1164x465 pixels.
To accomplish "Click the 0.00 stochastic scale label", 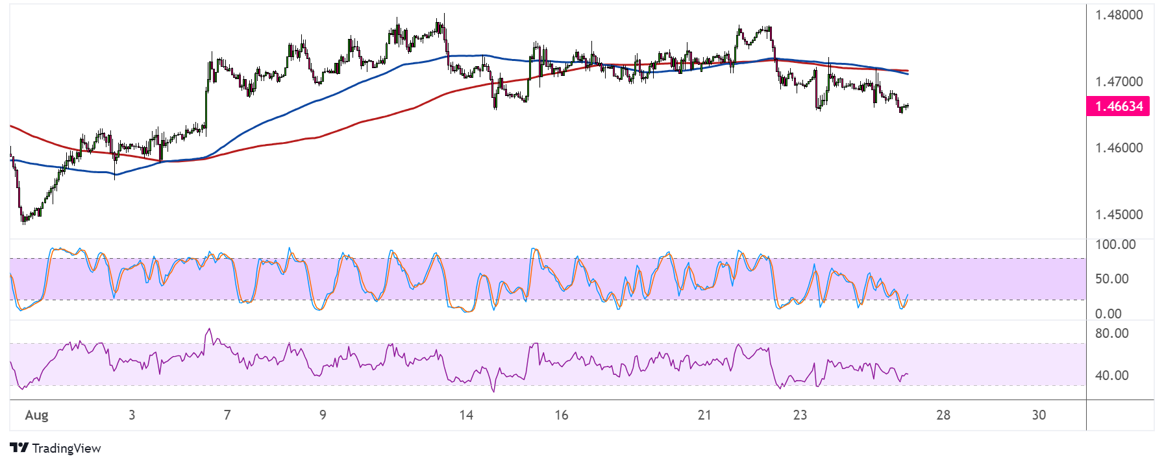I will 1108,314.
